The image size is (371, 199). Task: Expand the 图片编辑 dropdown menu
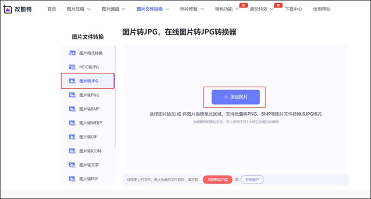point(114,9)
